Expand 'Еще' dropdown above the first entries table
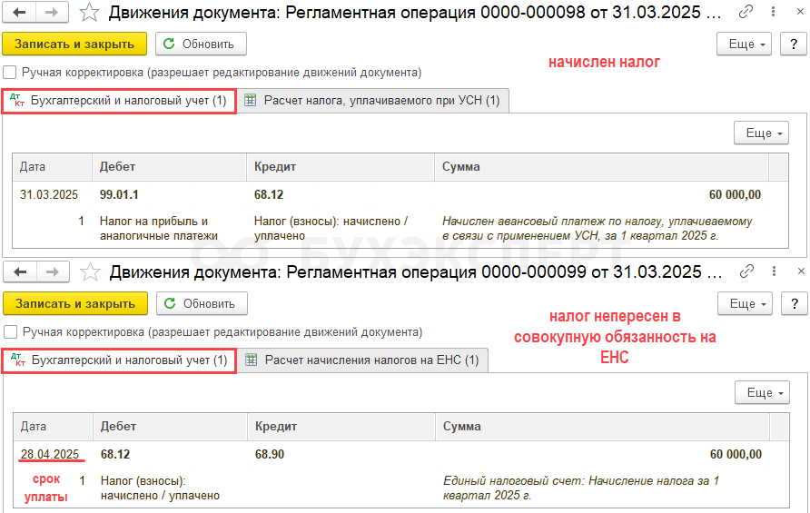This screenshot has width=810, height=513. [x=762, y=133]
